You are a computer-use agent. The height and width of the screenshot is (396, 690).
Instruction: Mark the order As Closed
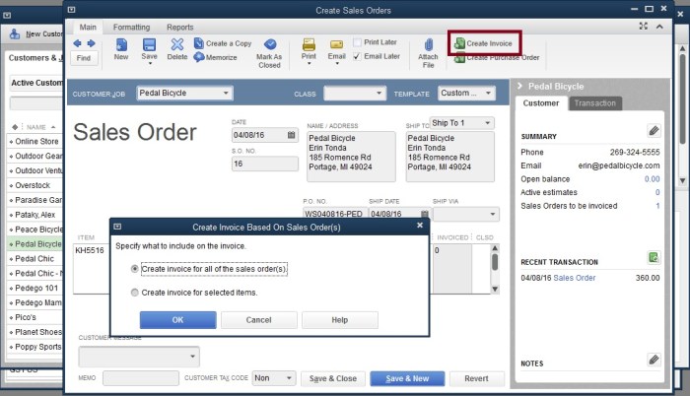pyautogui.click(x=269, y=53)
